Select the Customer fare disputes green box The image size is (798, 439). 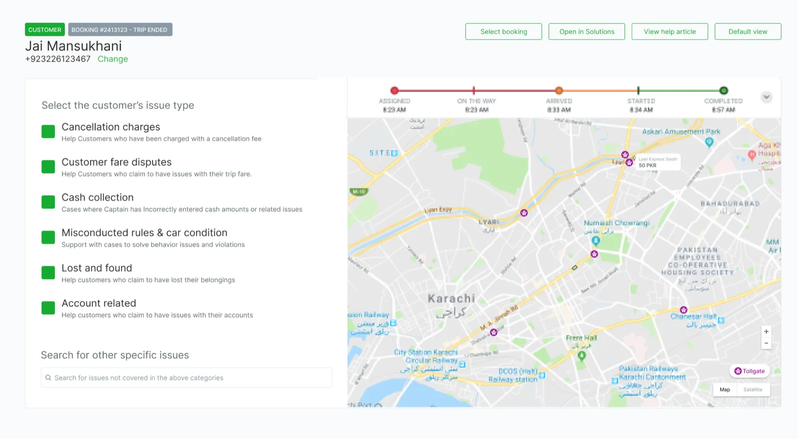click(48, 166)
